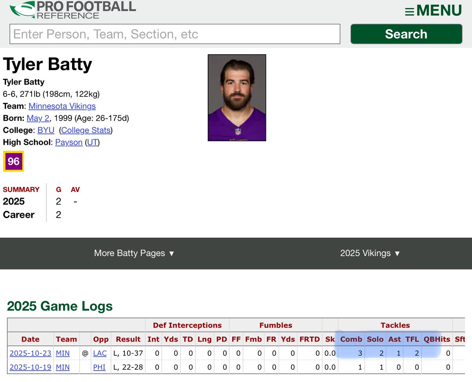The image size is (472, 382).
Task: Sort by the Comb tackles column header
Action: click(351, 339)
